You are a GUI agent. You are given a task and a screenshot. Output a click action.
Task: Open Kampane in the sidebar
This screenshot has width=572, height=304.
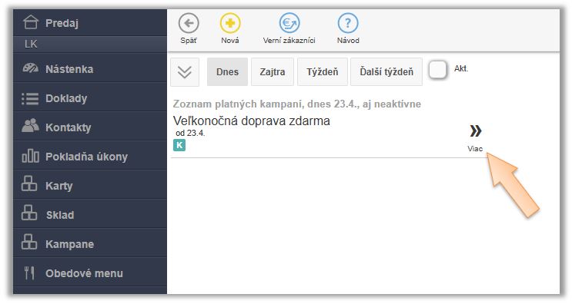[90, 243]
